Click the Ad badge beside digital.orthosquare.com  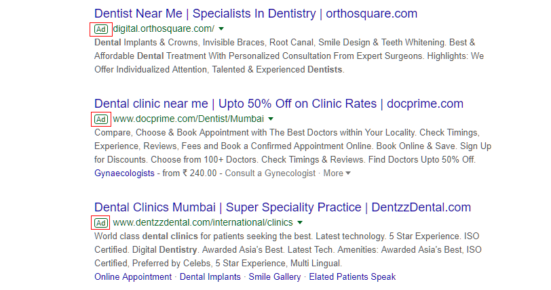point(100,29)
